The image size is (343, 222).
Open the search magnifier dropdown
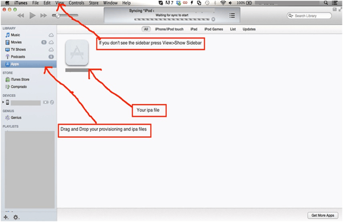[290, 15]
